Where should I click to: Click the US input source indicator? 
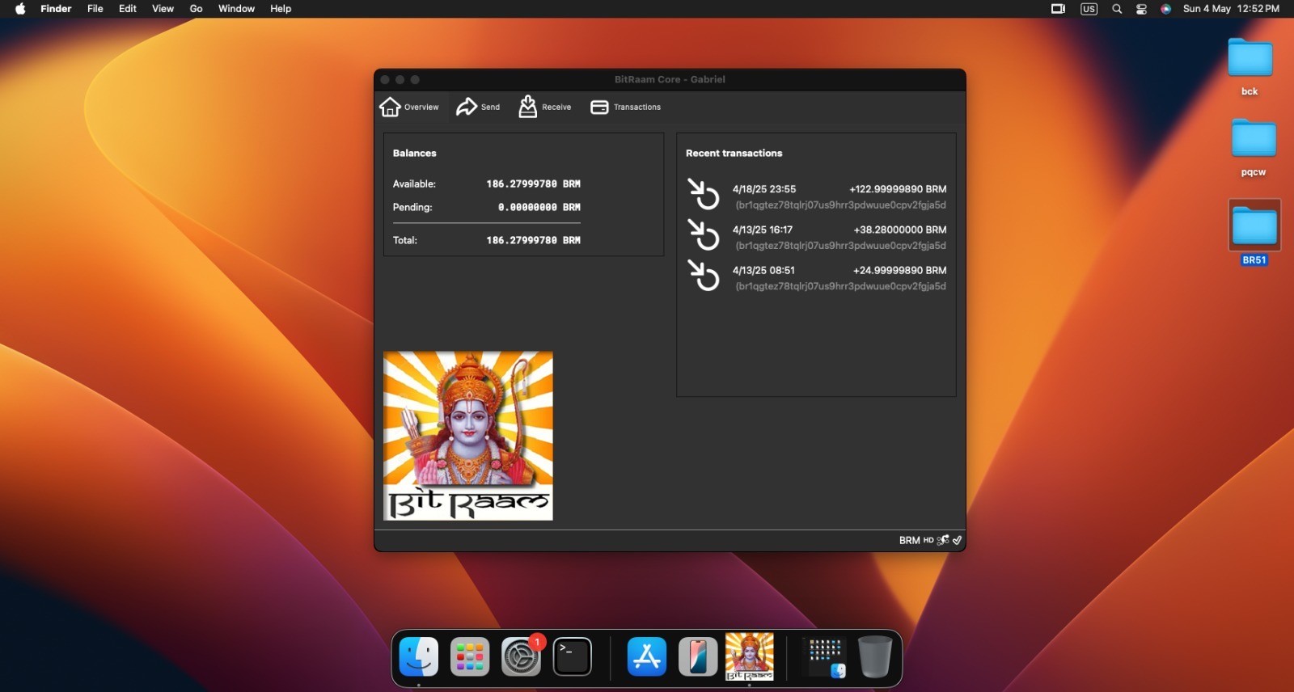pyautogui.click(x=1089, y=9)
